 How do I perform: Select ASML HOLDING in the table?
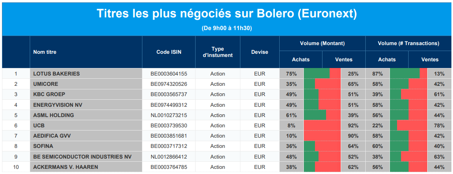pos(54,115)
